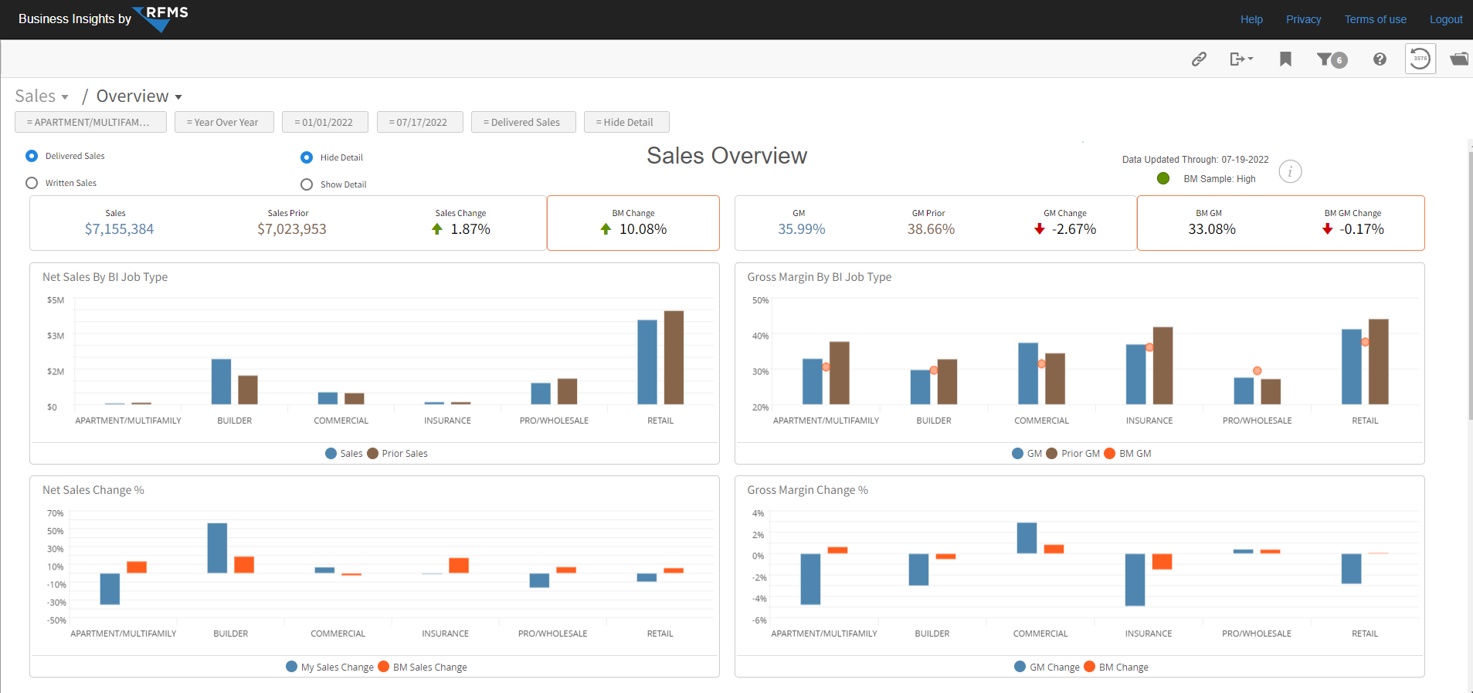This screenshot has width=1473, height=693.
Task: Click the Hide Detail filter chip
Action: (x=626, y=122)
